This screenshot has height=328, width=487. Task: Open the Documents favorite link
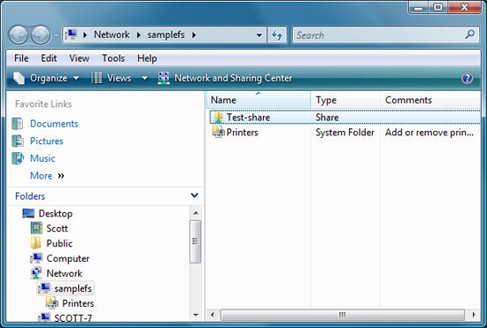click(x=54, y=124)
